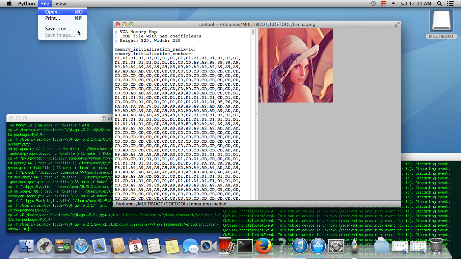
Task: Open Finder from the Dock
Action: tap(26, 246)
